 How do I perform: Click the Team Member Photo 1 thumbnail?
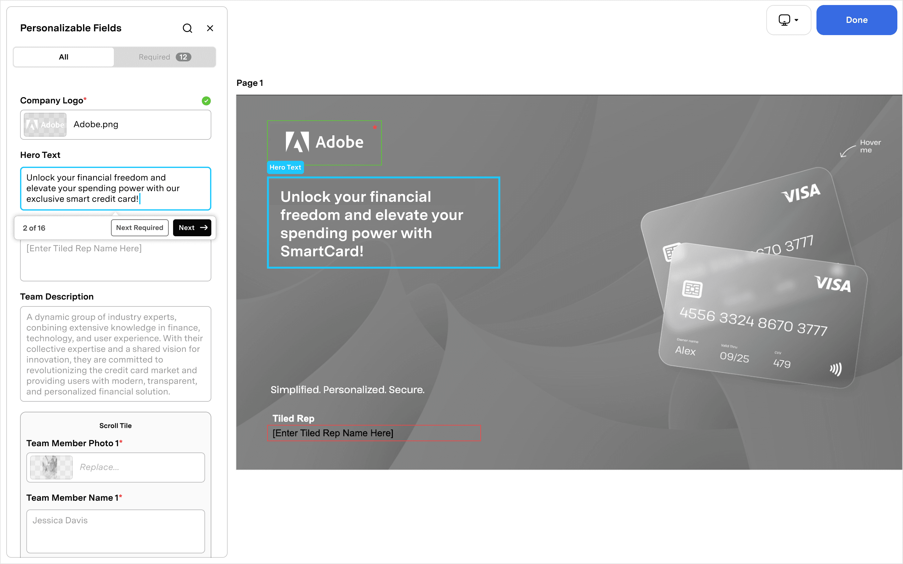[x=51, y=467]
